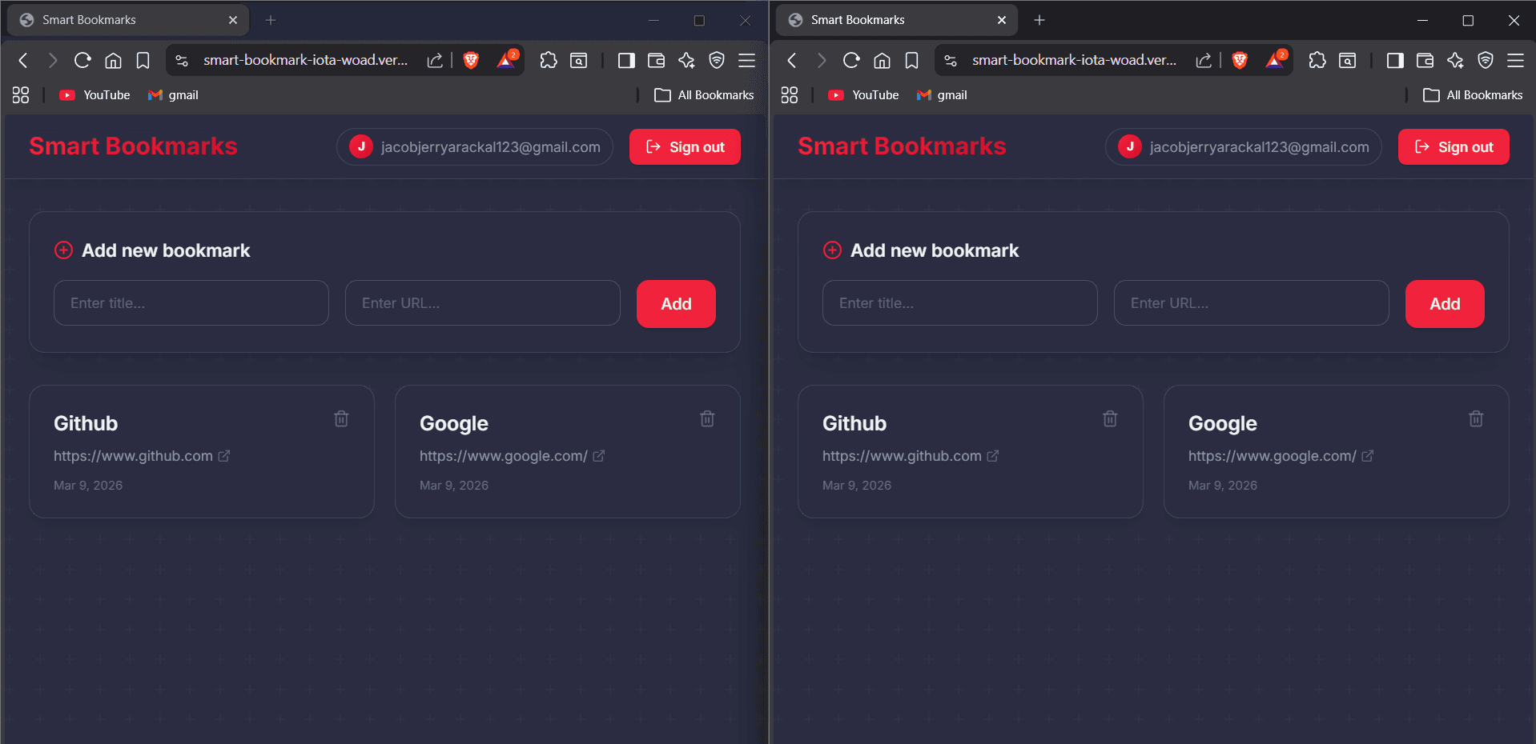
Task: Click the delete icon on Google bookmark
Action: coord(706,418)
